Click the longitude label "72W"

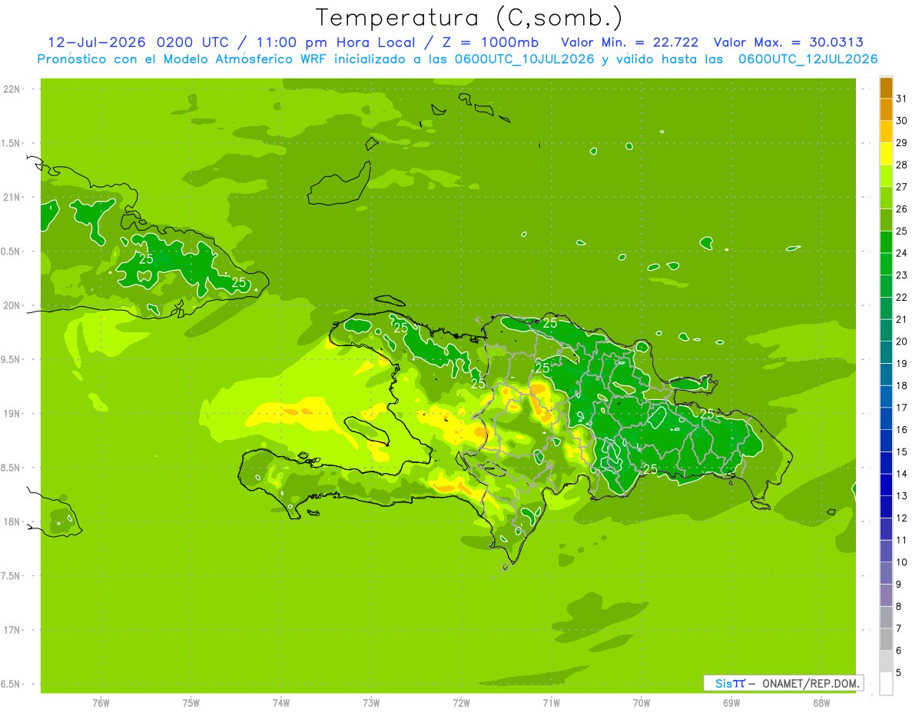pyautogui.click(x=461, y=703)
